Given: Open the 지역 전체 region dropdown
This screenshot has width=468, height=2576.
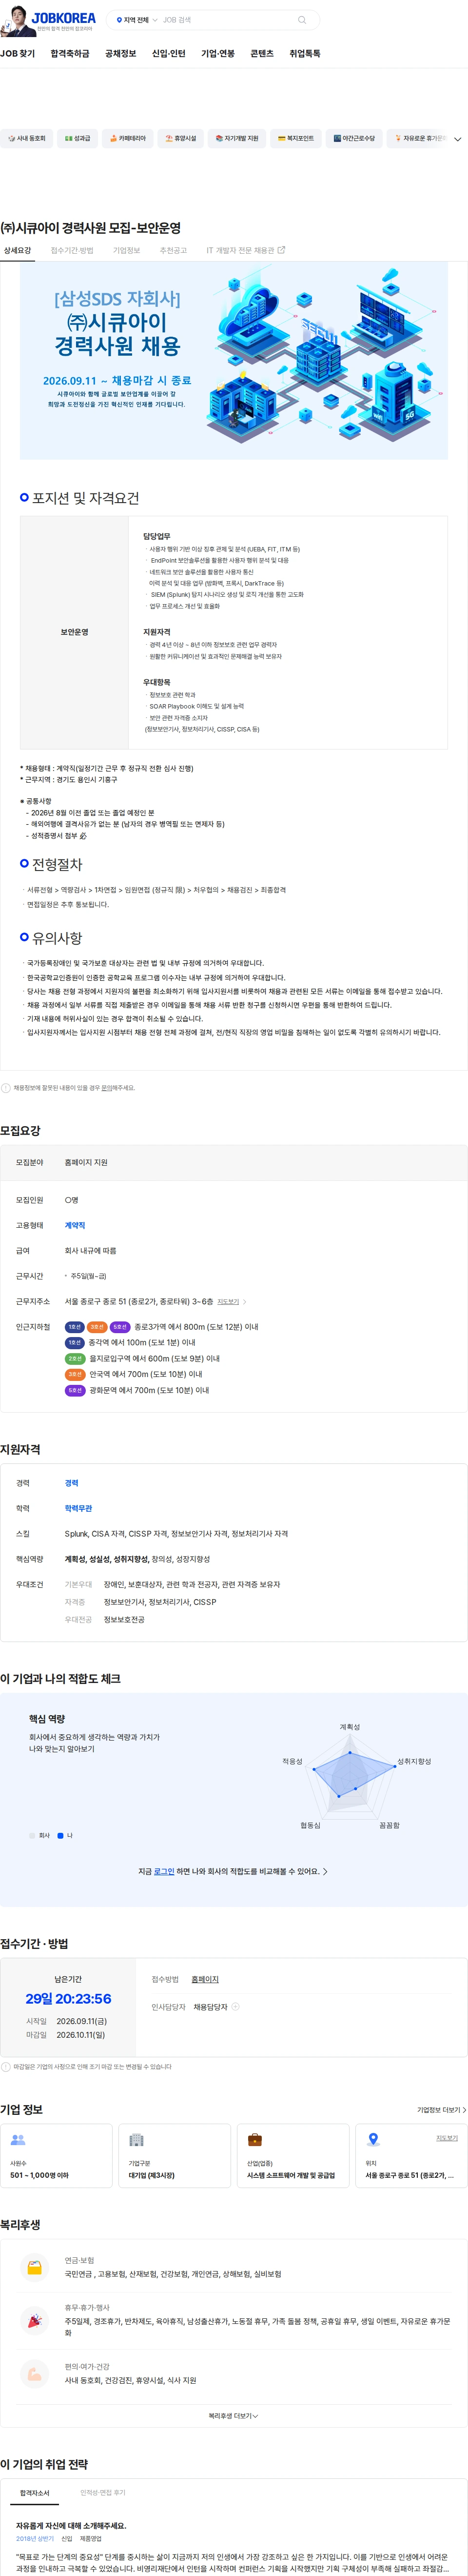Looking at the screenshot, I should pos(137,20).
